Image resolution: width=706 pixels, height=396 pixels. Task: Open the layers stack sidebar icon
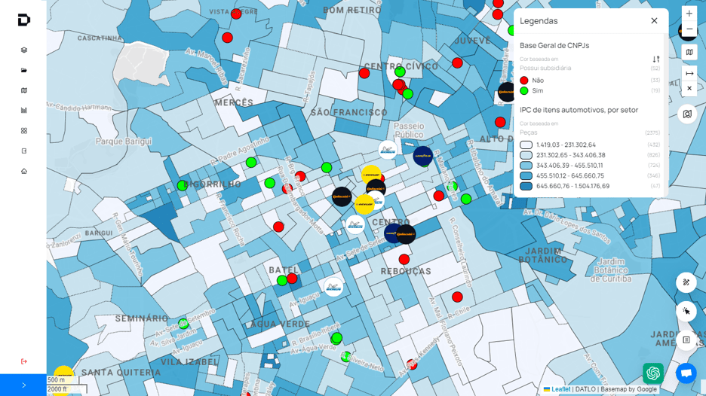coord(24,50)
